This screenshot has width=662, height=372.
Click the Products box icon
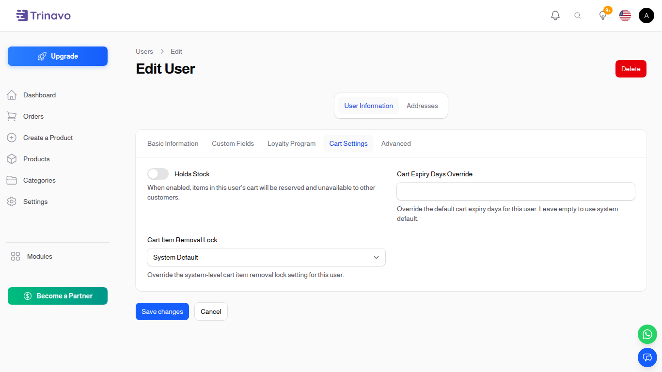click(x=12, y=159)
